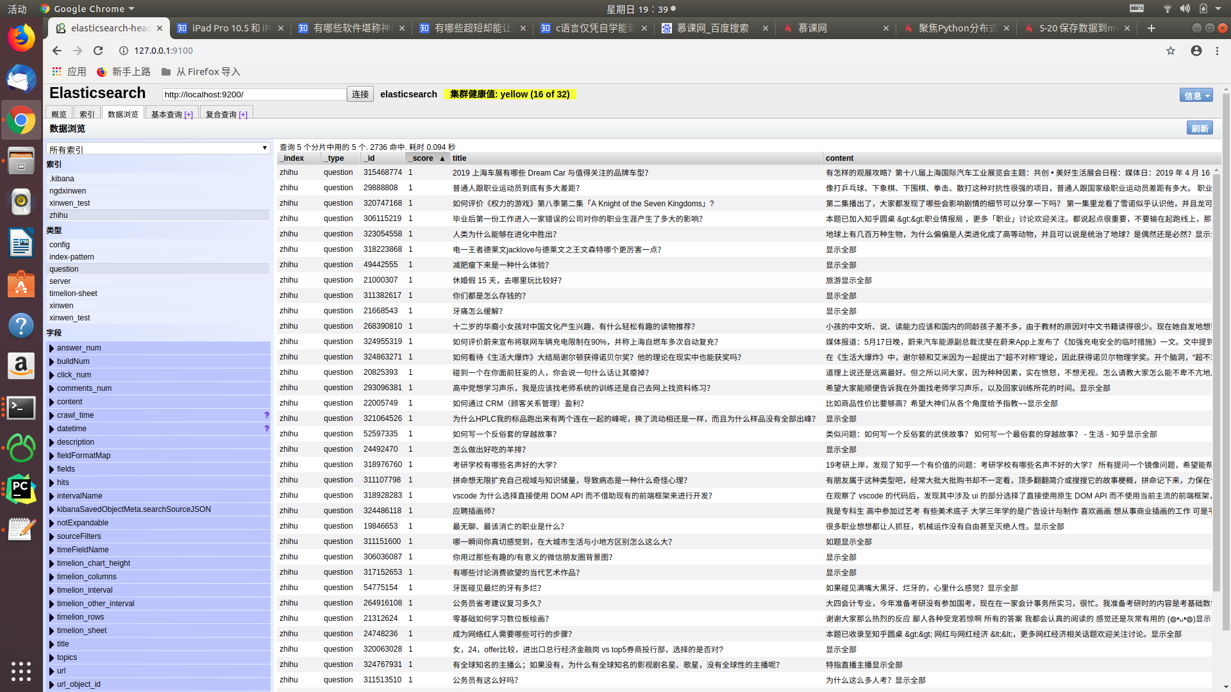Viewport: 1231px width, 692px height.
Task: Switch to the 概览 tab
Action: tap(59, 114)
